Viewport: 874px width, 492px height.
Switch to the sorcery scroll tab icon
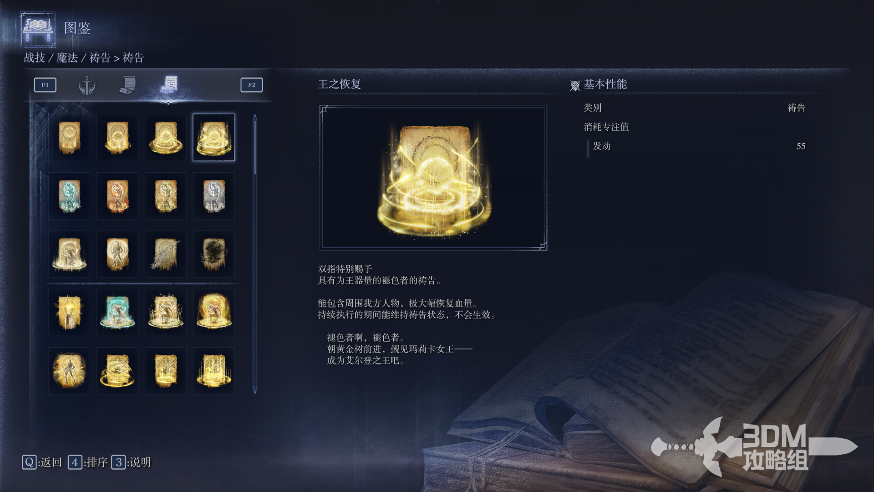tap(129, 85)
